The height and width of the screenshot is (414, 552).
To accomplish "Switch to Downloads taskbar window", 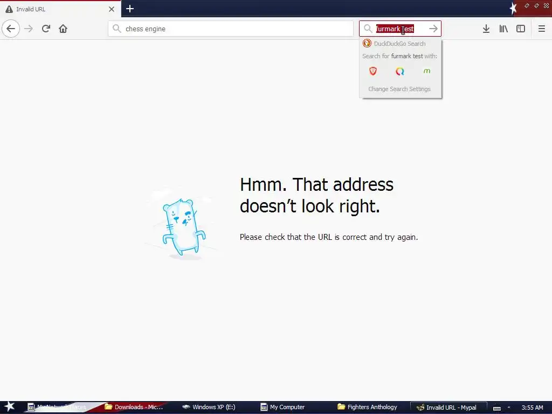I will click(x=134, y=407).
